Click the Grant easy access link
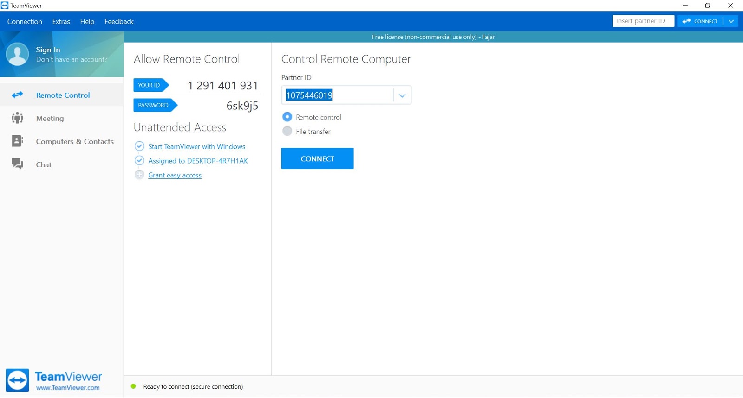 (175, 175)
